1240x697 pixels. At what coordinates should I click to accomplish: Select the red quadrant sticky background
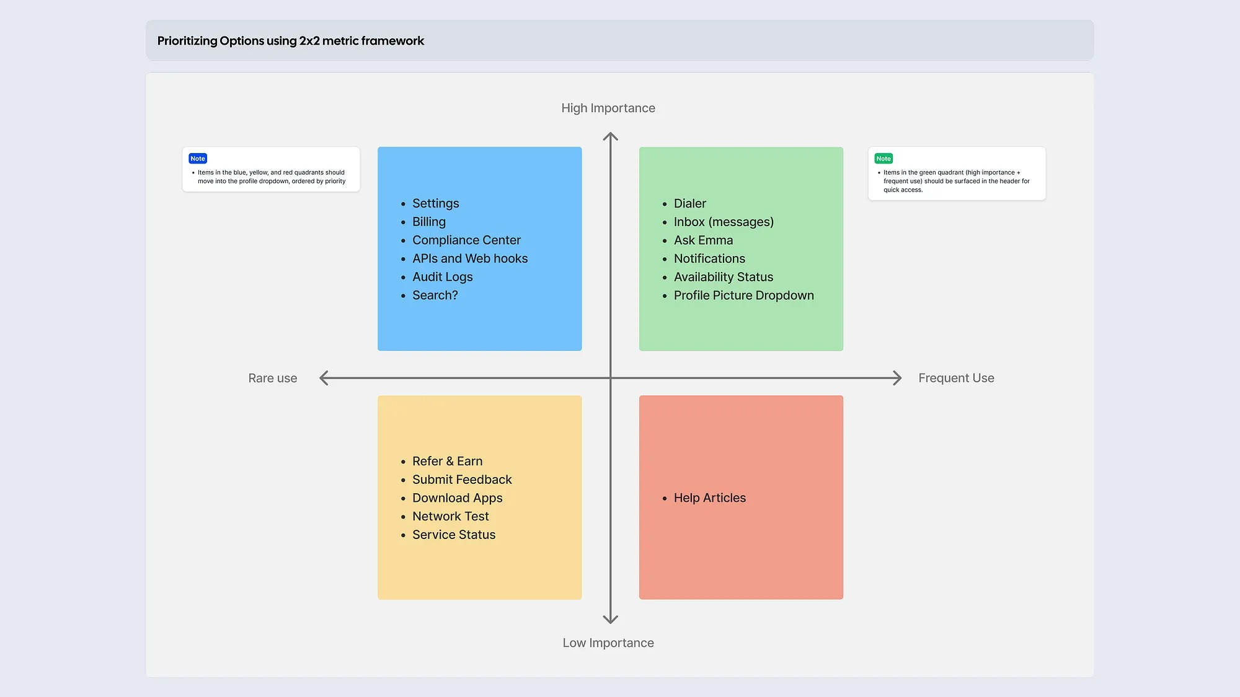click(741, 558)
